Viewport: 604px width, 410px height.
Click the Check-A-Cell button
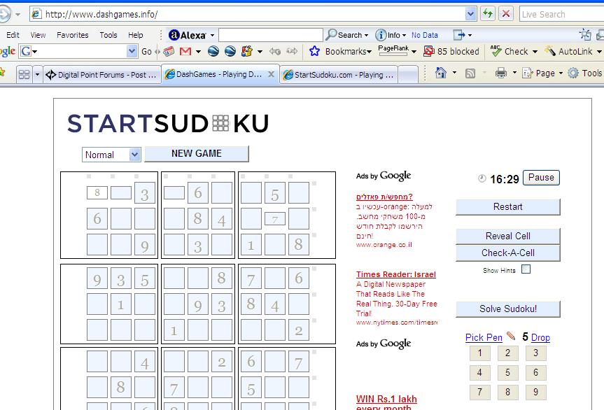(507, 253)
